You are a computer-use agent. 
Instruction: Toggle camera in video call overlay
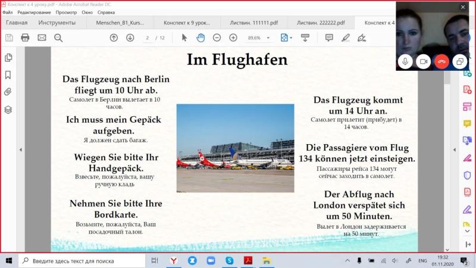click(x=424, y=62)
